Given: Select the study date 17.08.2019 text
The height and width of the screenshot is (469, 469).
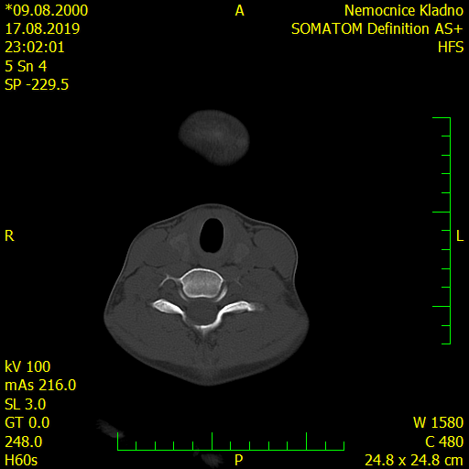Looking at the screenshot, I should tap(42, 29).
